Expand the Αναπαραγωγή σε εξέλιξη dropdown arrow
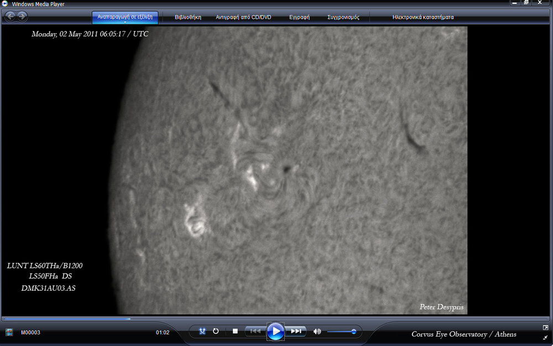The height and width of the screenshot is (346, 553). (125, 23)
